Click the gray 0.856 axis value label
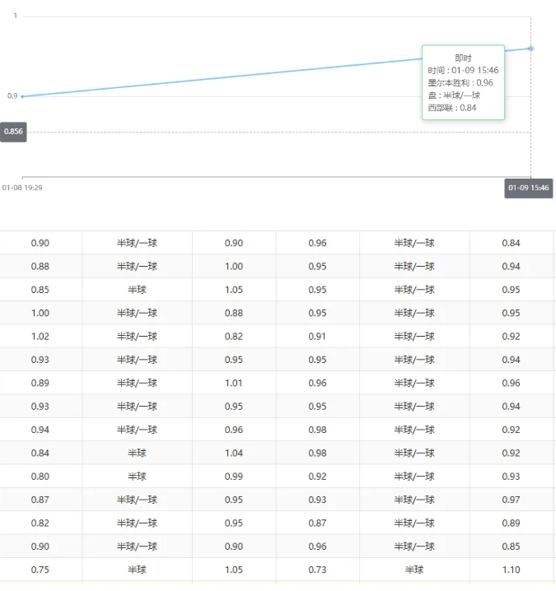This screenshot has width=556, height=591. click(x=13, y=132)
